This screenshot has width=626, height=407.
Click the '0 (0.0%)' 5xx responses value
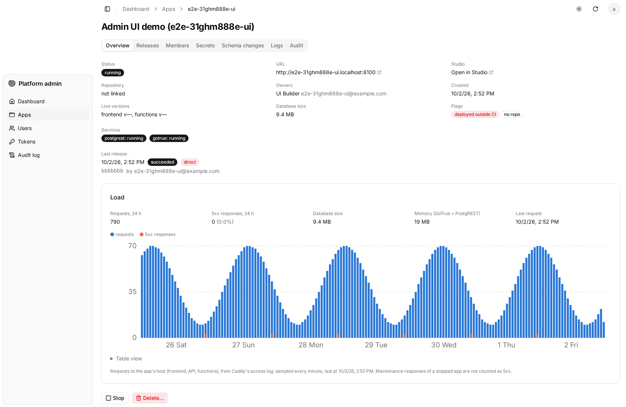pos(222,222)
